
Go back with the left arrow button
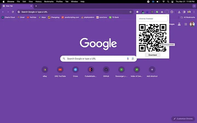pyautogui.click(x=3, y=12)
